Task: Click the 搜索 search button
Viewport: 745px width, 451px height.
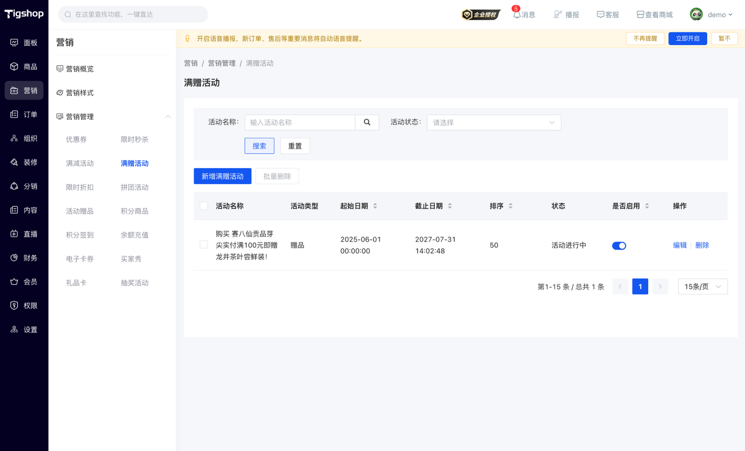Action: 259,146
